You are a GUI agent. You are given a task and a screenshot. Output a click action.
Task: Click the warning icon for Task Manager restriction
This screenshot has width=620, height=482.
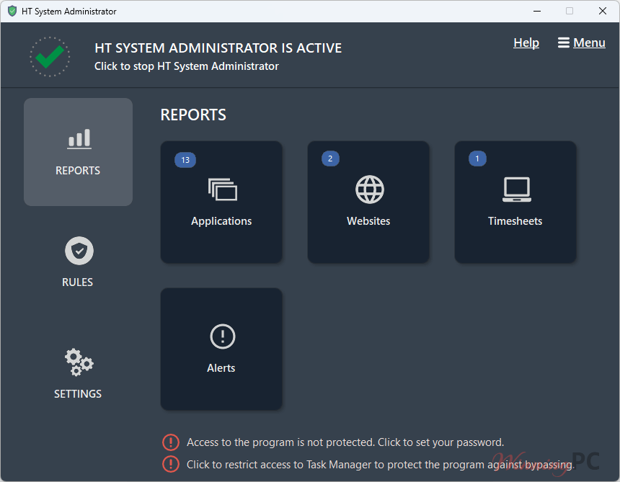click(171, 464)
